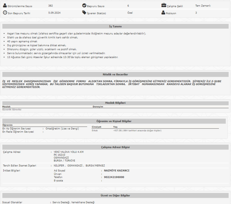This screenshot has width=231, height=204.
Task: Click the Tam Zamanlı work type value
Action: click(x=203, y=6)
